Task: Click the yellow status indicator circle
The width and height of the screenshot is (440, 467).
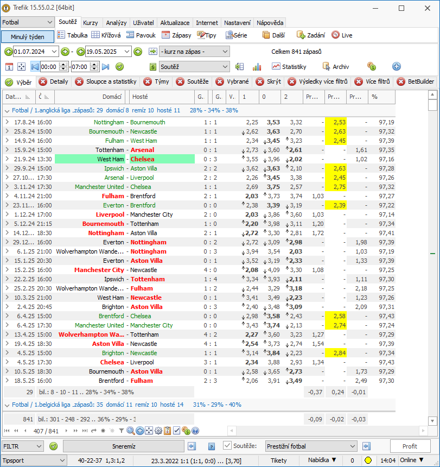Action: (368, 460)
